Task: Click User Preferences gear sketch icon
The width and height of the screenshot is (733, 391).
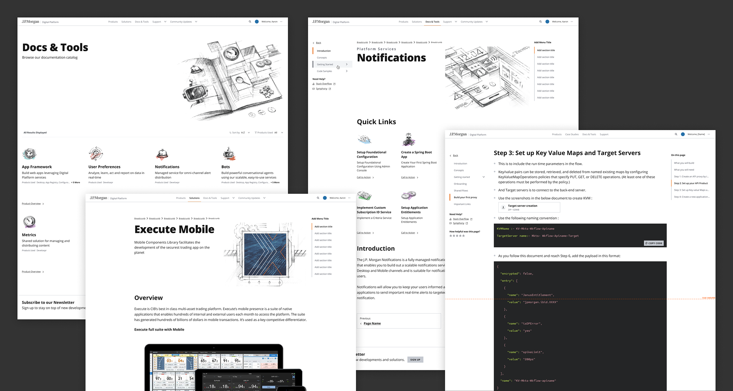Action: click(96, 153)
